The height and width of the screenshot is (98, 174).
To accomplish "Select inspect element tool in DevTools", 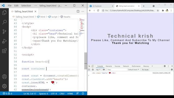I will click(89, 66).
